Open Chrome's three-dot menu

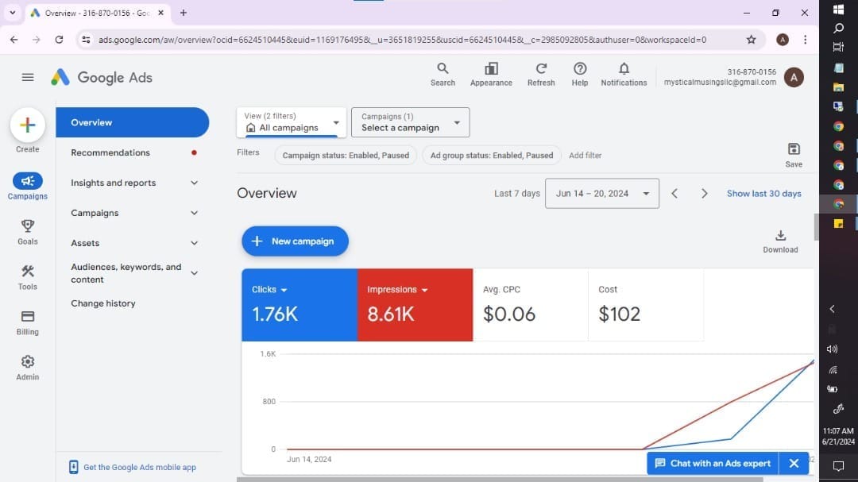(805, 40)
